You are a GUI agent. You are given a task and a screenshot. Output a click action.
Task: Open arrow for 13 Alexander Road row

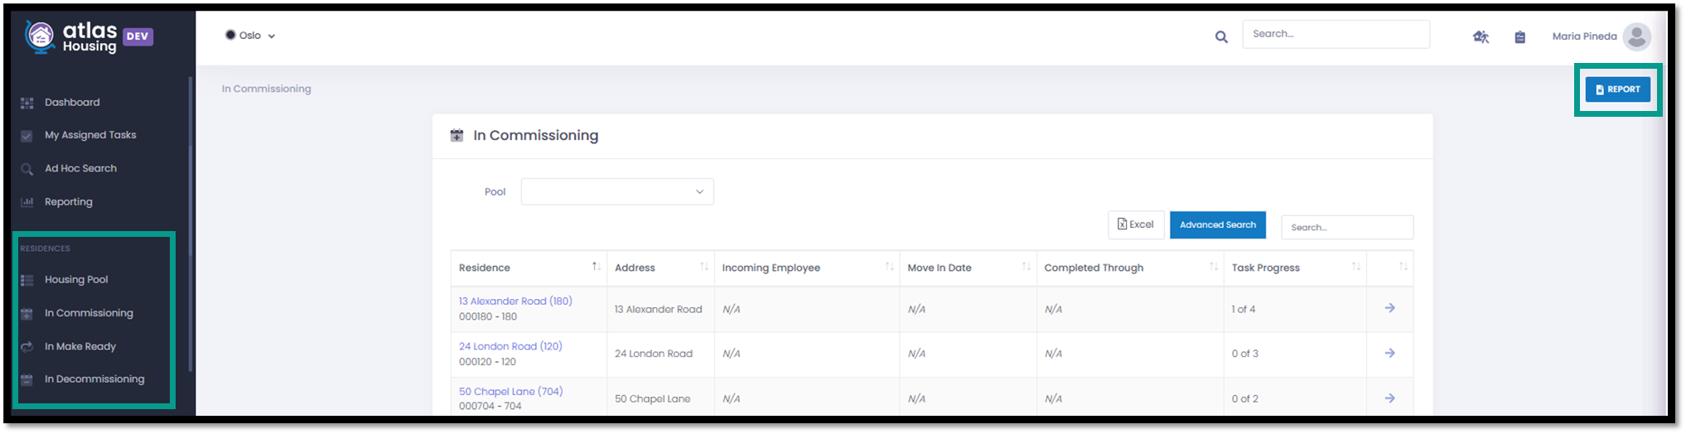tap(1389, 308)
